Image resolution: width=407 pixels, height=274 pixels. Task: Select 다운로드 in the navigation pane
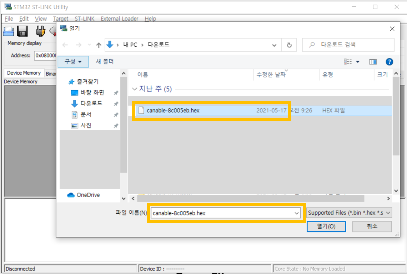click(x=91, y=103)
